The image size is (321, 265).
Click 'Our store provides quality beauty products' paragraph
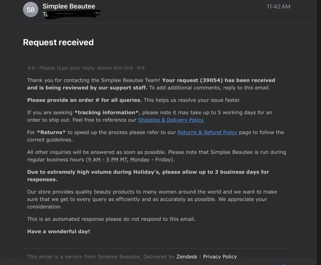pyautogui.click(x=152, y=199)
